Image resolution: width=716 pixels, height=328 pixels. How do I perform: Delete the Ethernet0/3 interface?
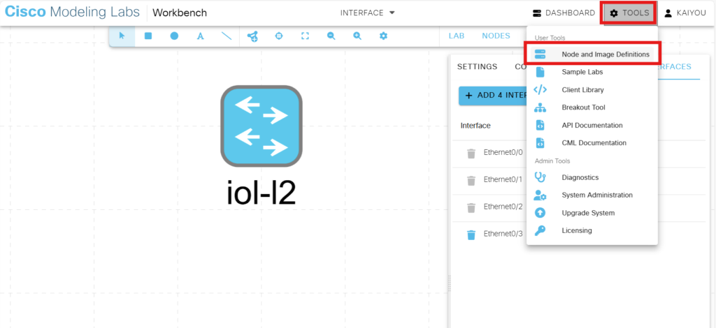(471, 234)
